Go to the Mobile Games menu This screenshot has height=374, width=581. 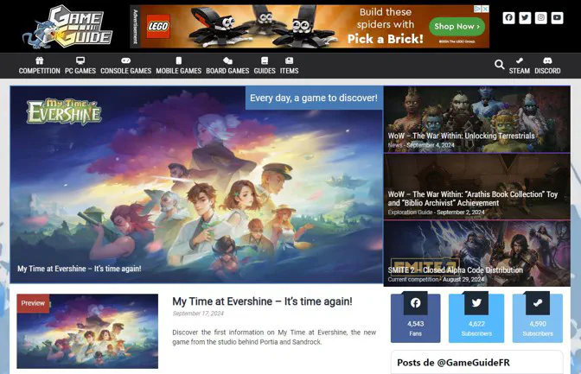coord(179,66)
